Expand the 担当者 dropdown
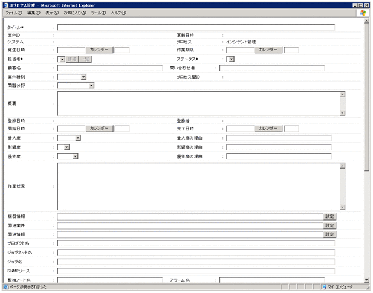The width and height of the screenshot is (373, 293). [62, 59]
